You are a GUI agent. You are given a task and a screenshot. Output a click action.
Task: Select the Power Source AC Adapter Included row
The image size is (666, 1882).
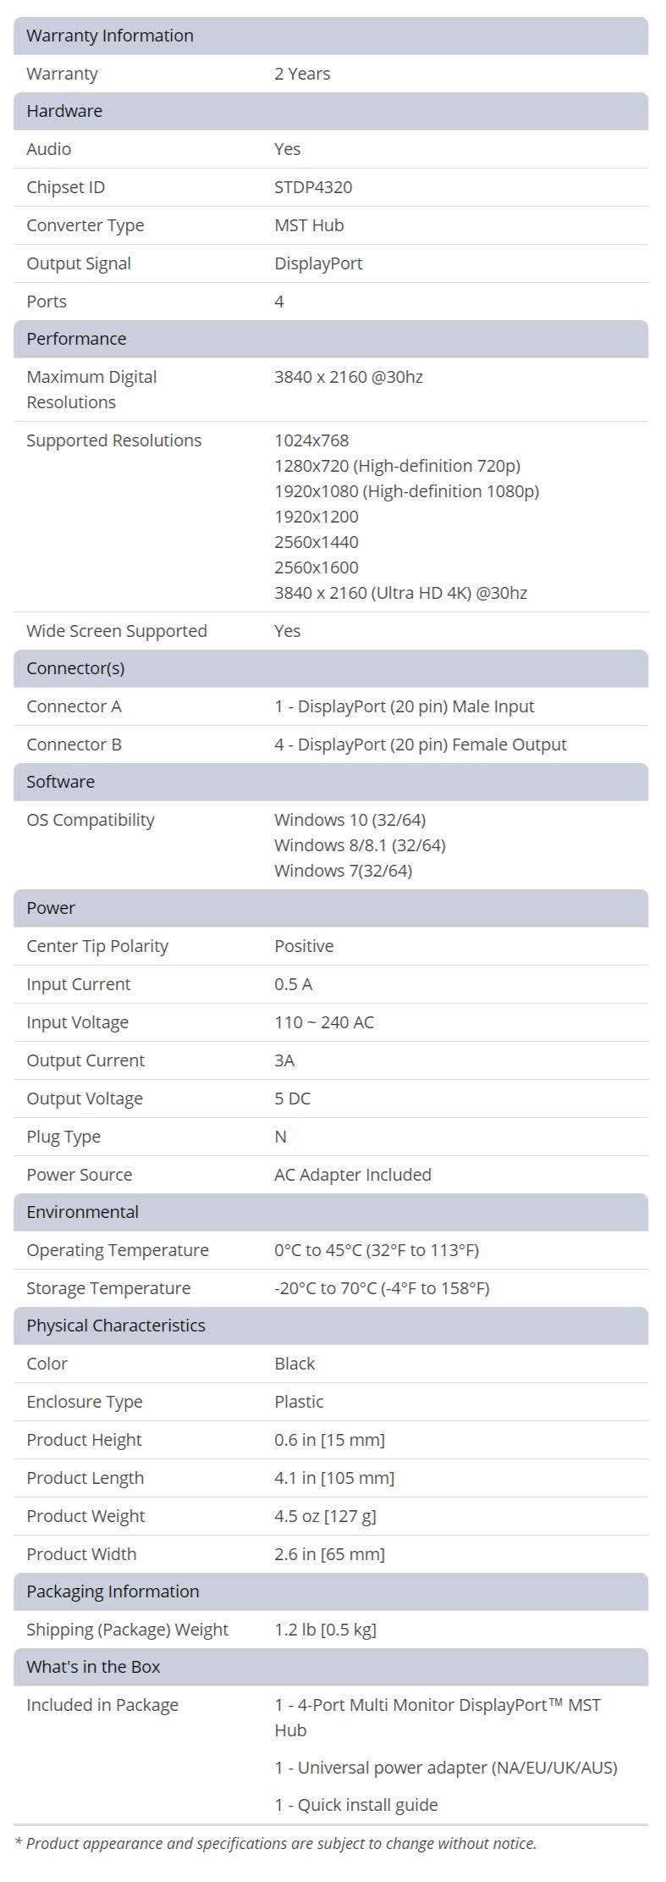[x=331, y=1175]
